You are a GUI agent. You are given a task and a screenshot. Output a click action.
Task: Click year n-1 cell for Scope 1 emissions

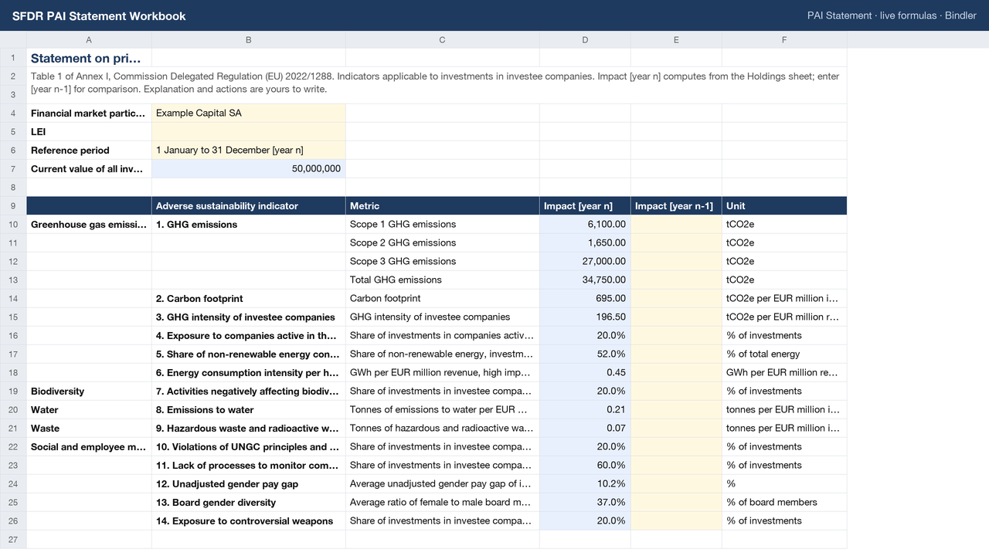pos(676,224)
